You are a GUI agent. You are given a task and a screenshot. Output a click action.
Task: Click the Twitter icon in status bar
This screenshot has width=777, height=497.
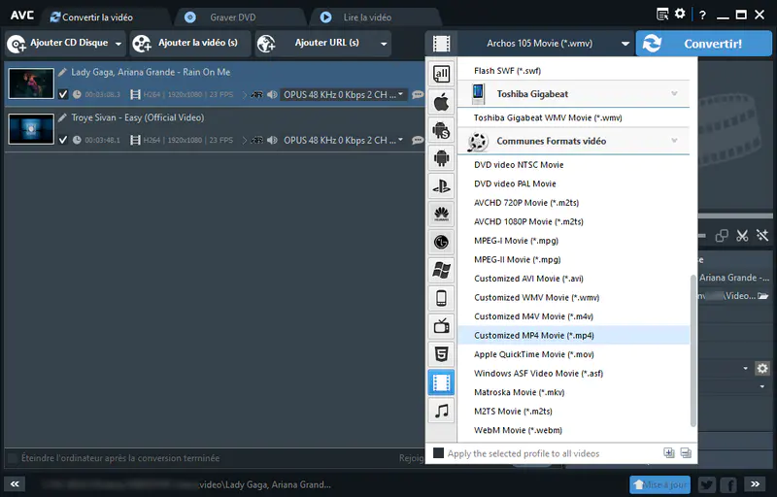706,484
